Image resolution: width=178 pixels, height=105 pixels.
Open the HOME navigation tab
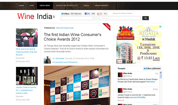click(x=21, y=5)
